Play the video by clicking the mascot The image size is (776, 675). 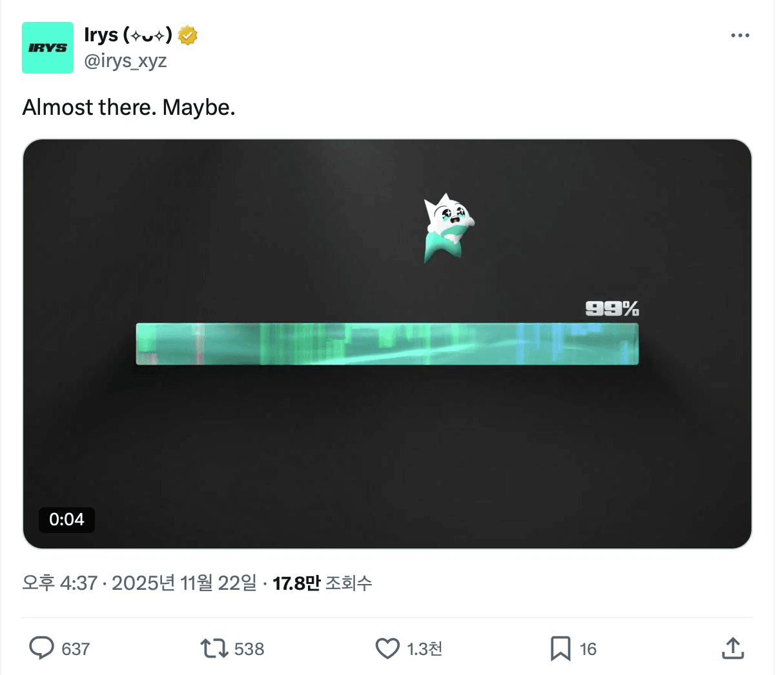click(x=448, y=227)
